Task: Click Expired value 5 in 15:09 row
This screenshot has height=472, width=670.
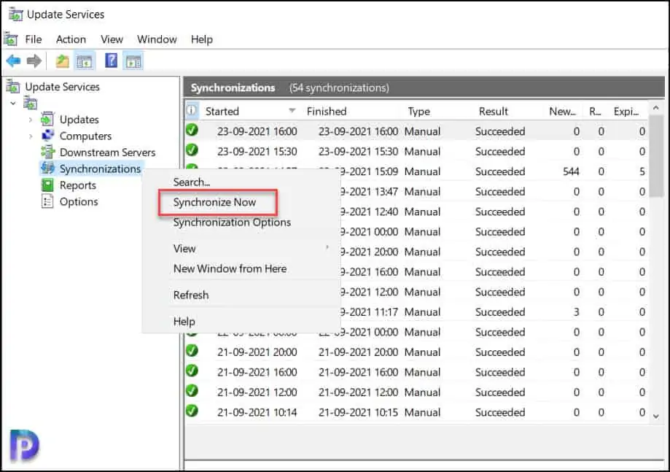Action: [642, 171]
